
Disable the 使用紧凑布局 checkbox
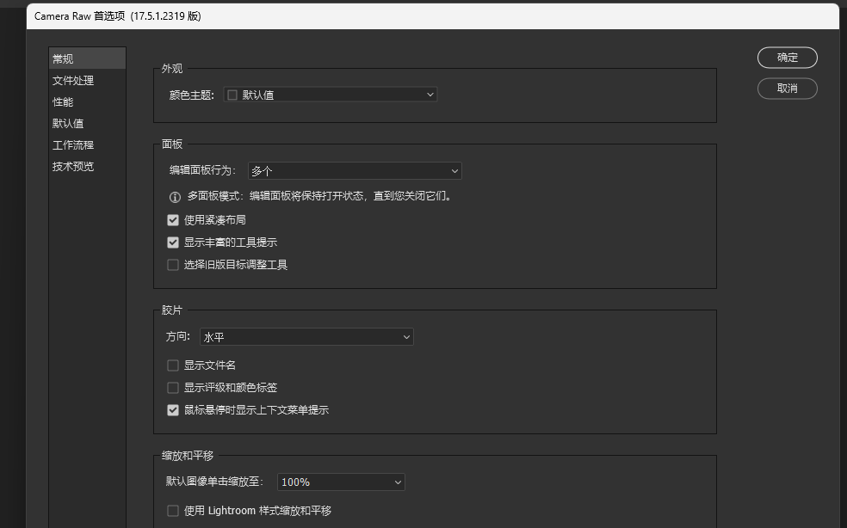click(x=173, y=220)
